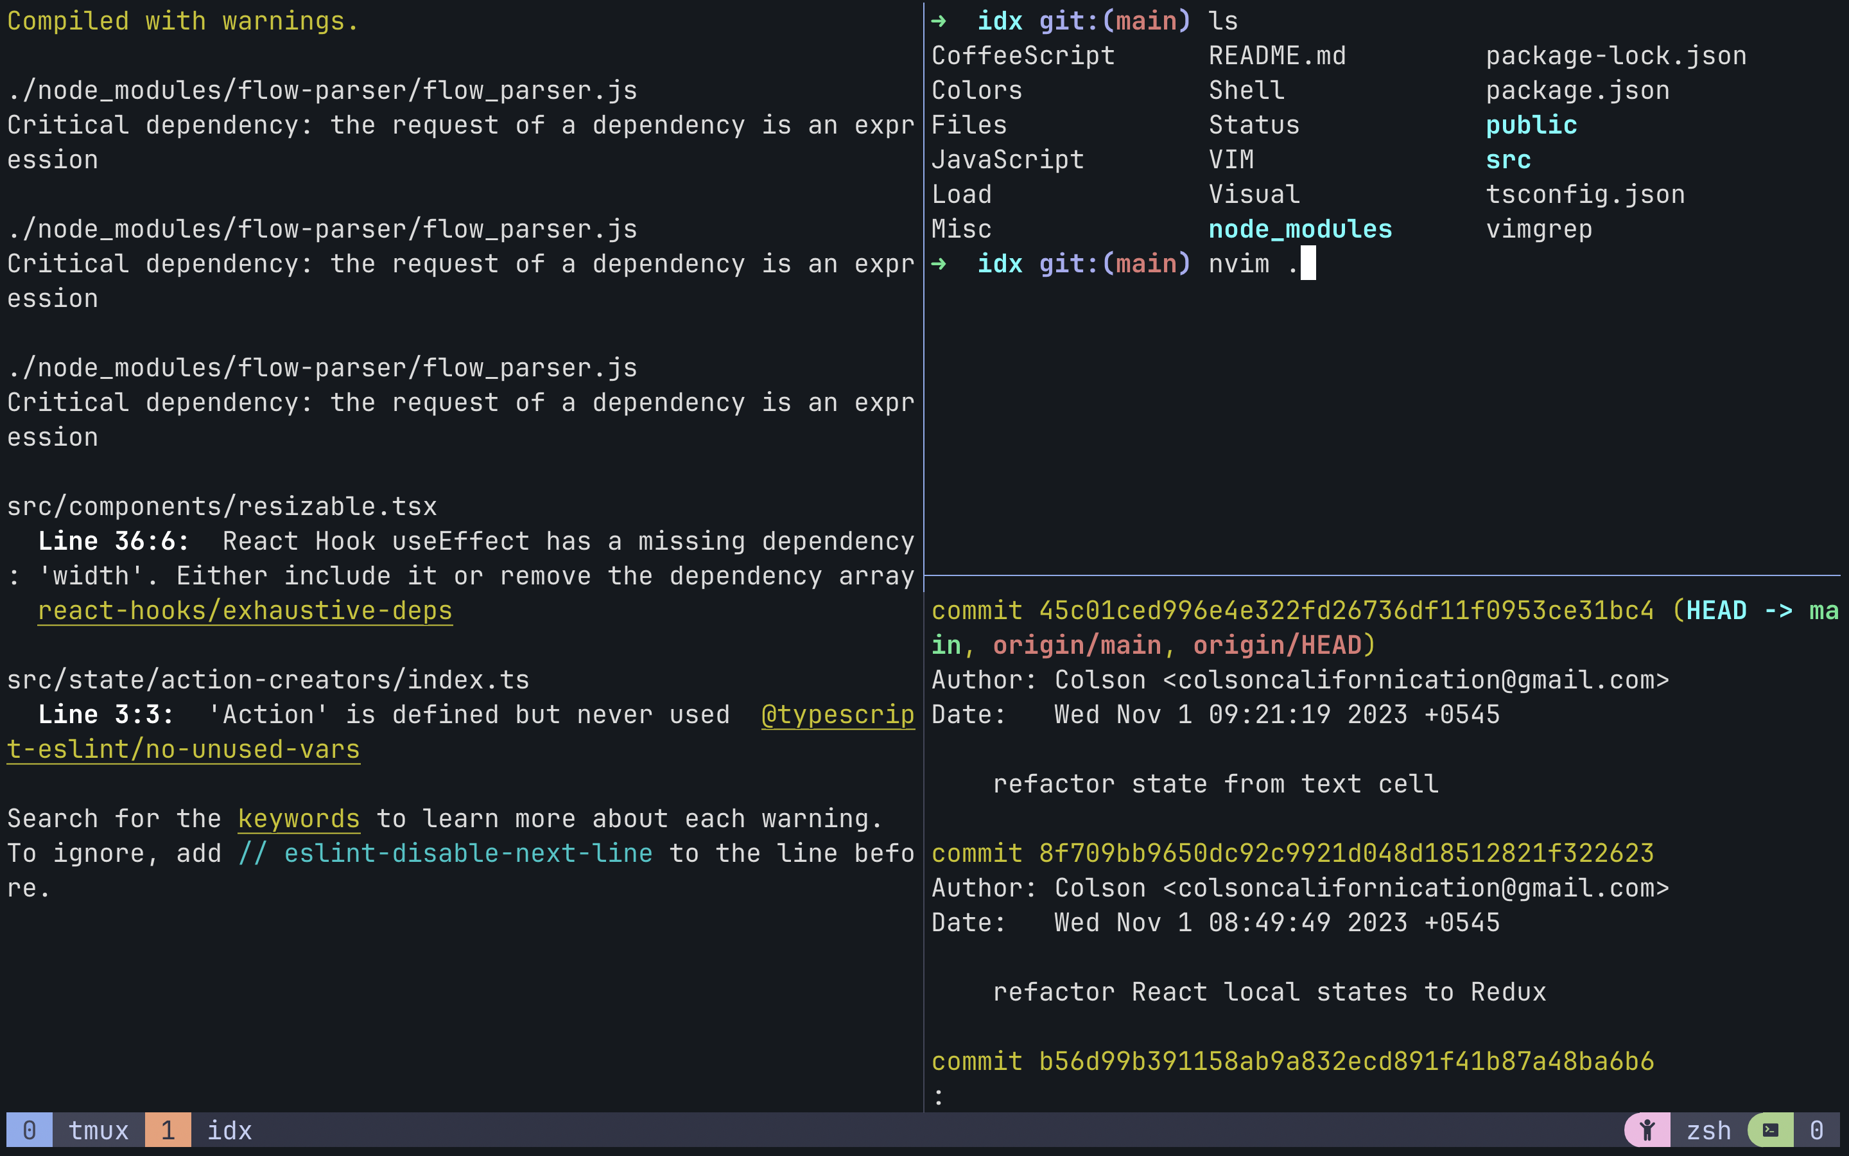This screenshot has width=1849, height=1156.
Task: Click the VIM entry in ls output
Action: click(1231, 159)
